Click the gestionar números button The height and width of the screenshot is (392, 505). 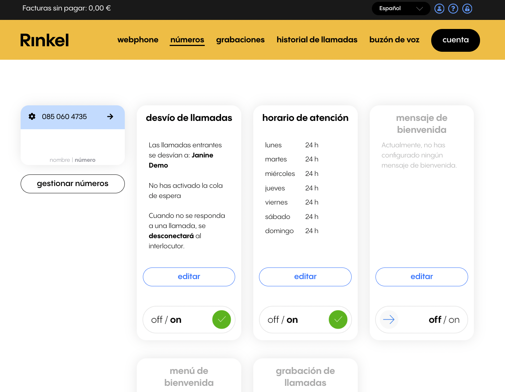[72, 184]
